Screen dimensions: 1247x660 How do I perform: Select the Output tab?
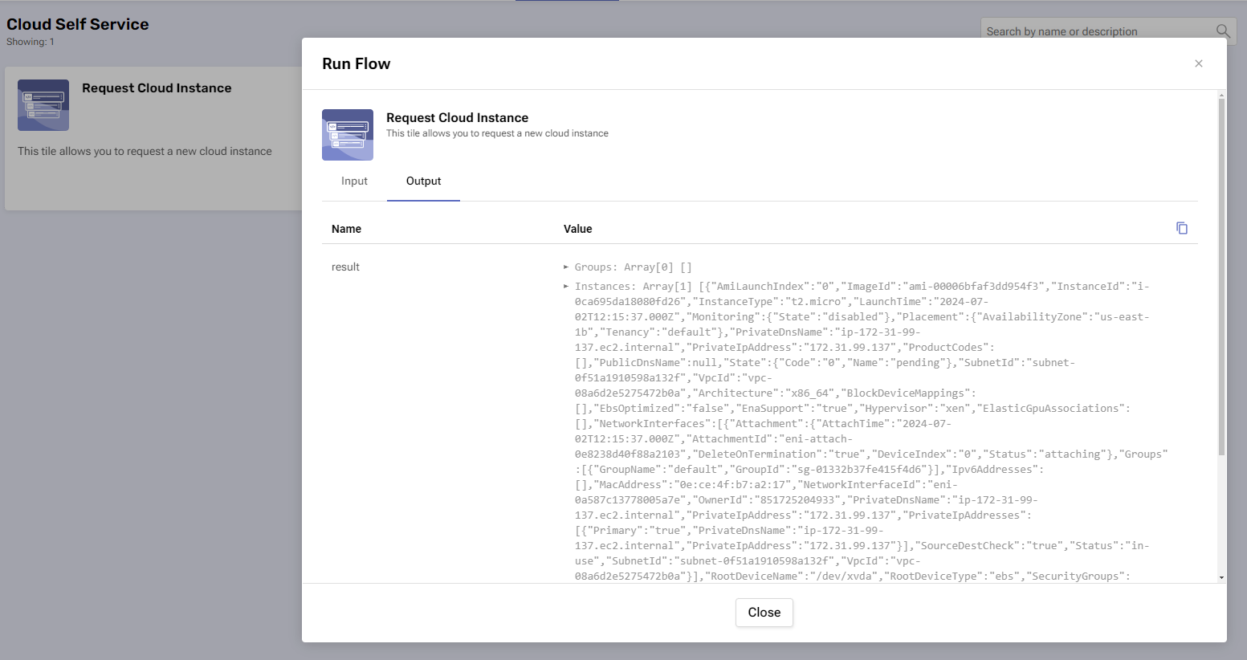tap(423, 181)
